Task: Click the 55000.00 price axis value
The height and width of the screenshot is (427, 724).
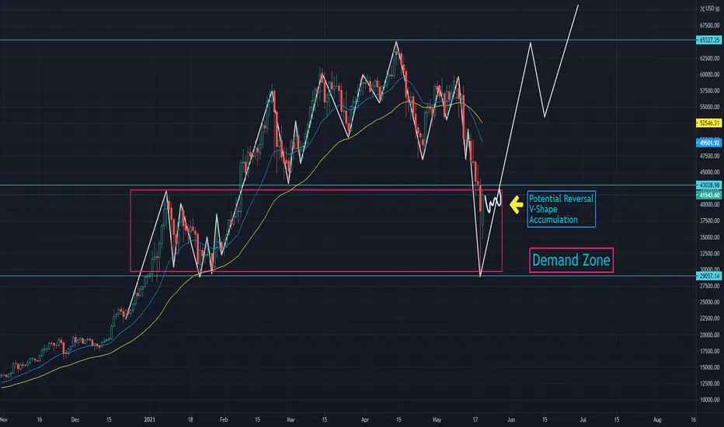Action: tap(709, 106)
